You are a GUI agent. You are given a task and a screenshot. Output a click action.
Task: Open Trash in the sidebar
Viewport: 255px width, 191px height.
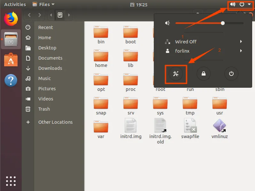coord(44,109)
